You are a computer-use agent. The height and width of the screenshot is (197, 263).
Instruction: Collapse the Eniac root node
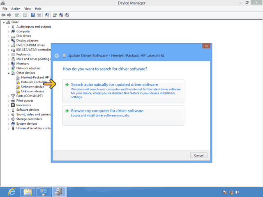pos(4,22)
